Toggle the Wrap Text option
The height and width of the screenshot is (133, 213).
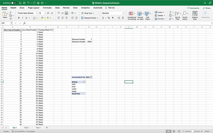pos(88,13)
